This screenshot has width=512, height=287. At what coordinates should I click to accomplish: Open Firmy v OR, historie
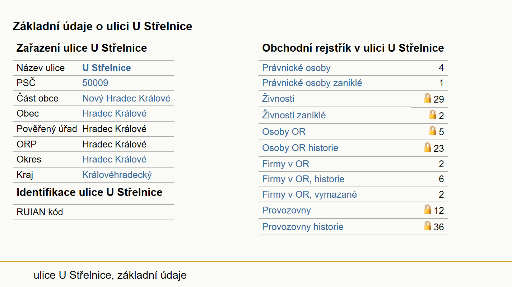click(x=303, y=179)
